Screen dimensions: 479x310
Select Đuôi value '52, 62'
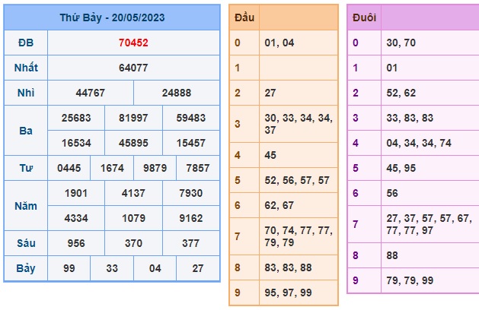pos(401,93)
